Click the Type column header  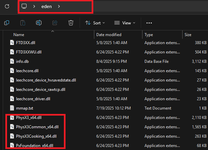tap(149, 35)
